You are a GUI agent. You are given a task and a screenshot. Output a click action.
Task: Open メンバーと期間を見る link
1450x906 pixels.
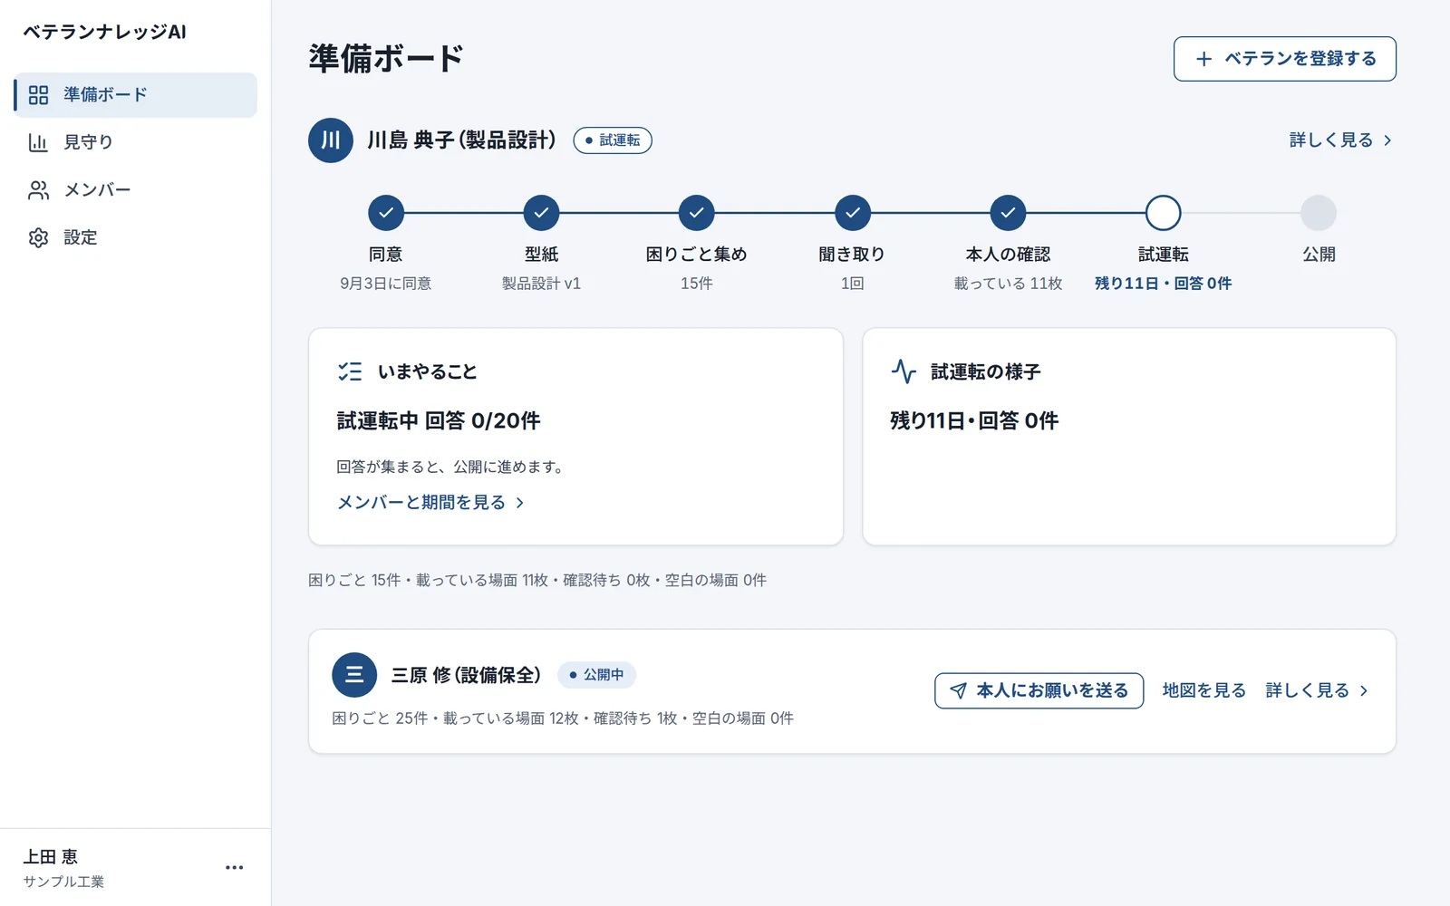click(431, 502)
